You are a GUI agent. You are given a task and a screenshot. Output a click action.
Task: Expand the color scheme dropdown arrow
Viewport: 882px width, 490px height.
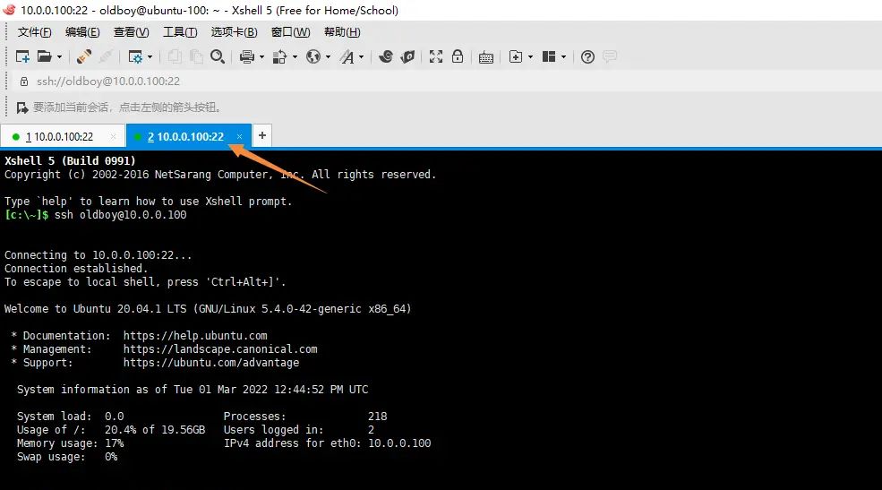point(295,56)
